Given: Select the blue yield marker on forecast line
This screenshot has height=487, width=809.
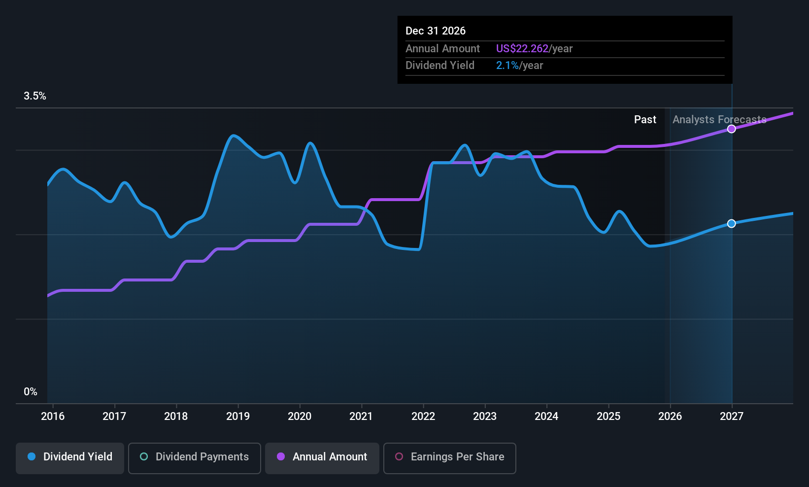Looking at the screenshot, I should [731, 223].
